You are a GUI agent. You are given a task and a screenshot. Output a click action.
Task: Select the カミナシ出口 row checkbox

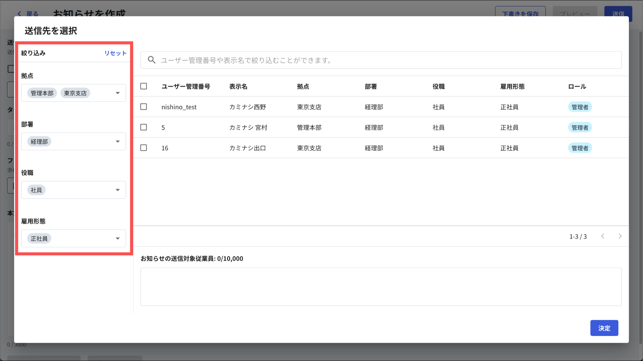(143, 148)
